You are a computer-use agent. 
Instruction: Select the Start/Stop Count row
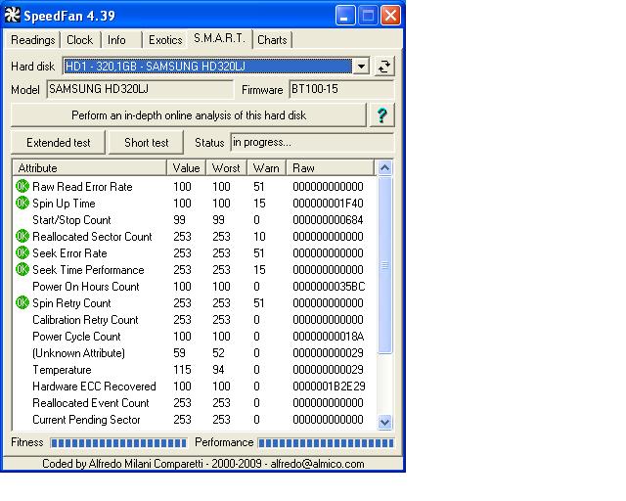click(195, 220)
